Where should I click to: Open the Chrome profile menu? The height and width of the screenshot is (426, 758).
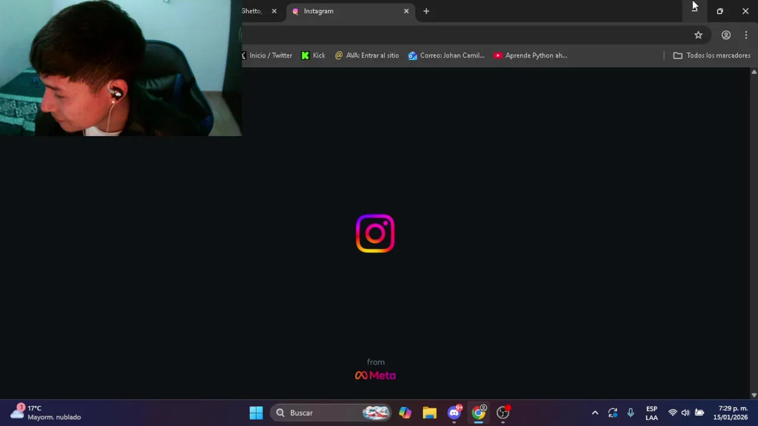[x=726, y=35]
